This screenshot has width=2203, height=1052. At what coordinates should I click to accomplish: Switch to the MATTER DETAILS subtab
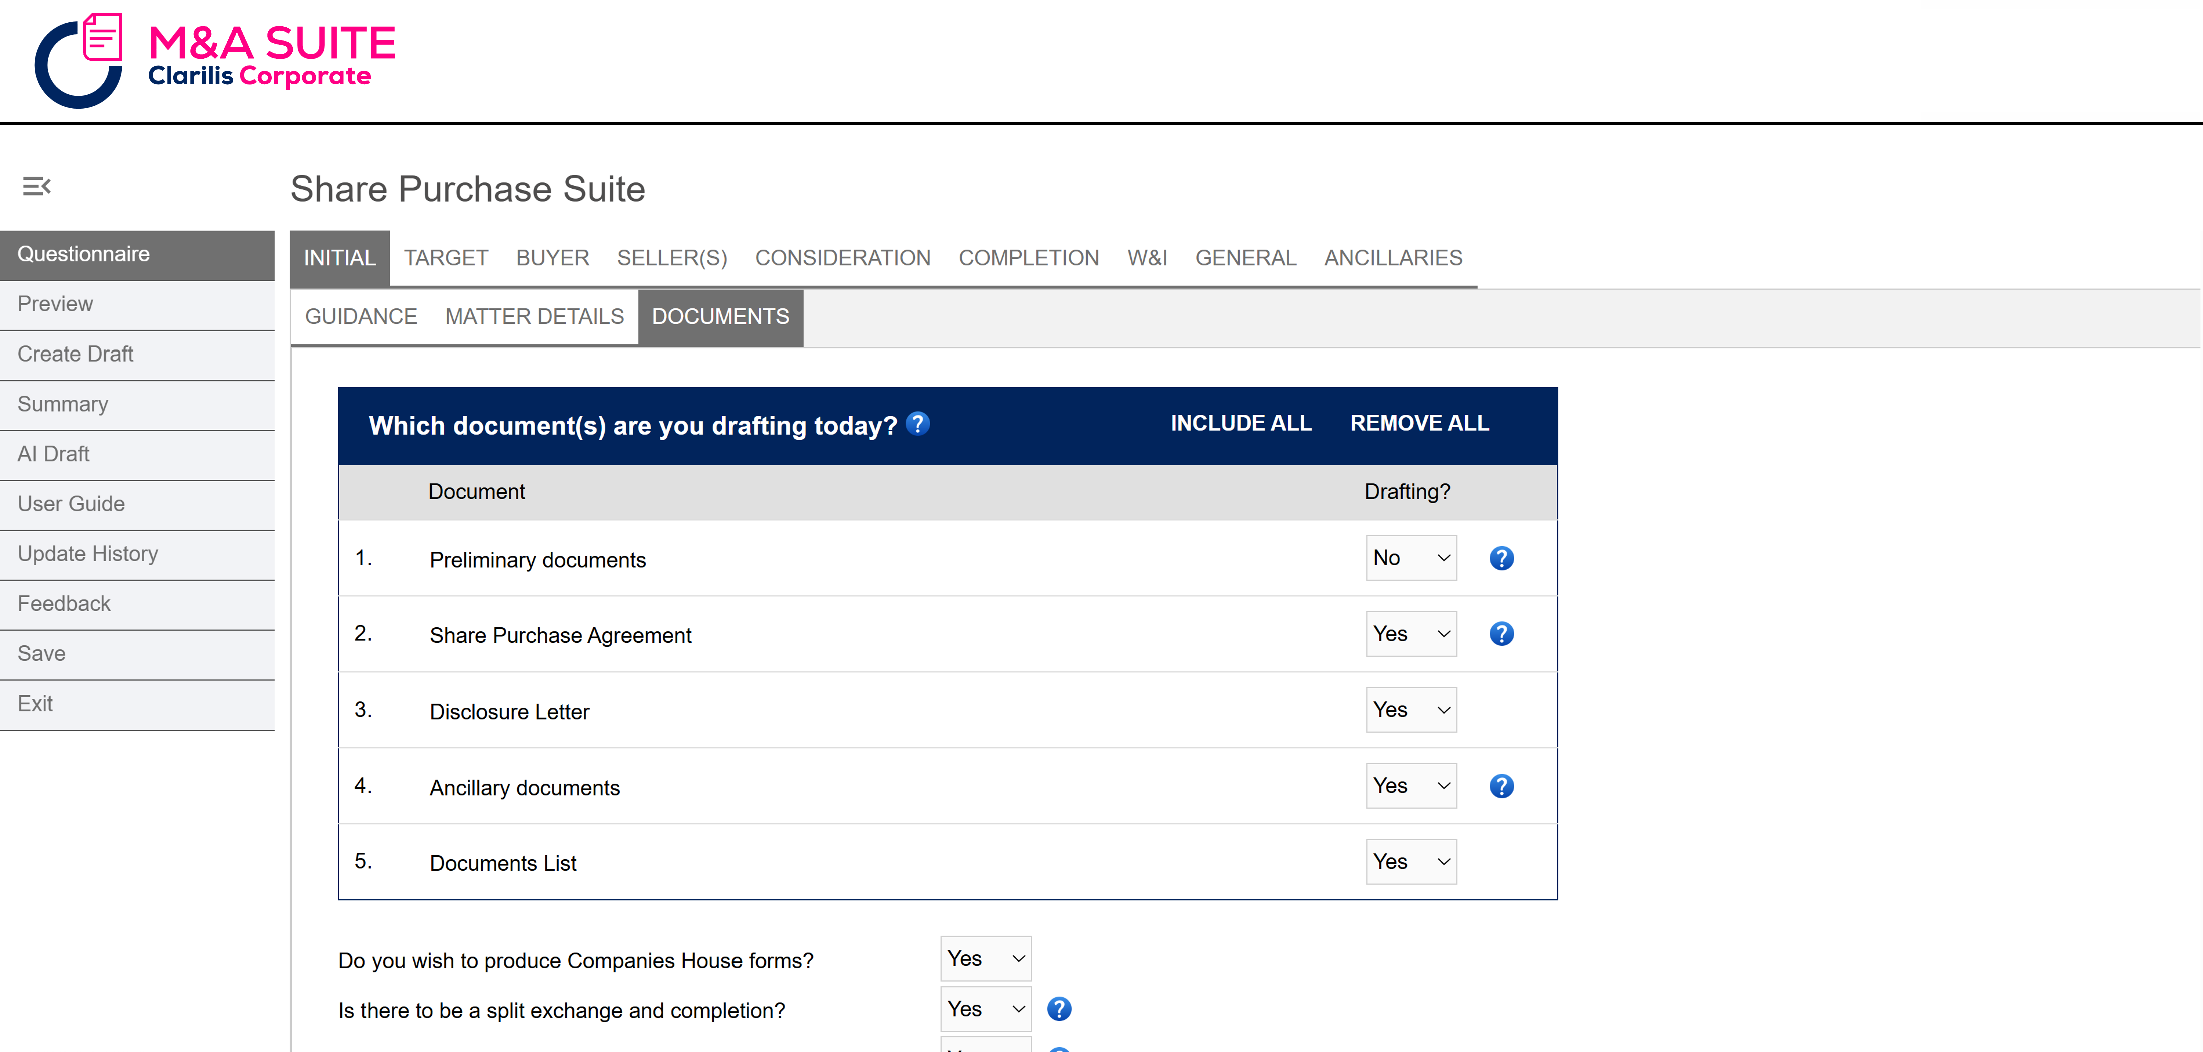(x=535, y=316)
